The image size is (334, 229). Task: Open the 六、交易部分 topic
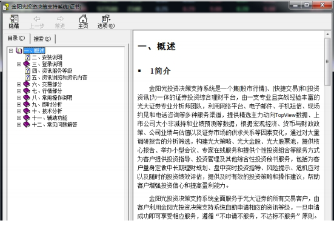point(47,84)
